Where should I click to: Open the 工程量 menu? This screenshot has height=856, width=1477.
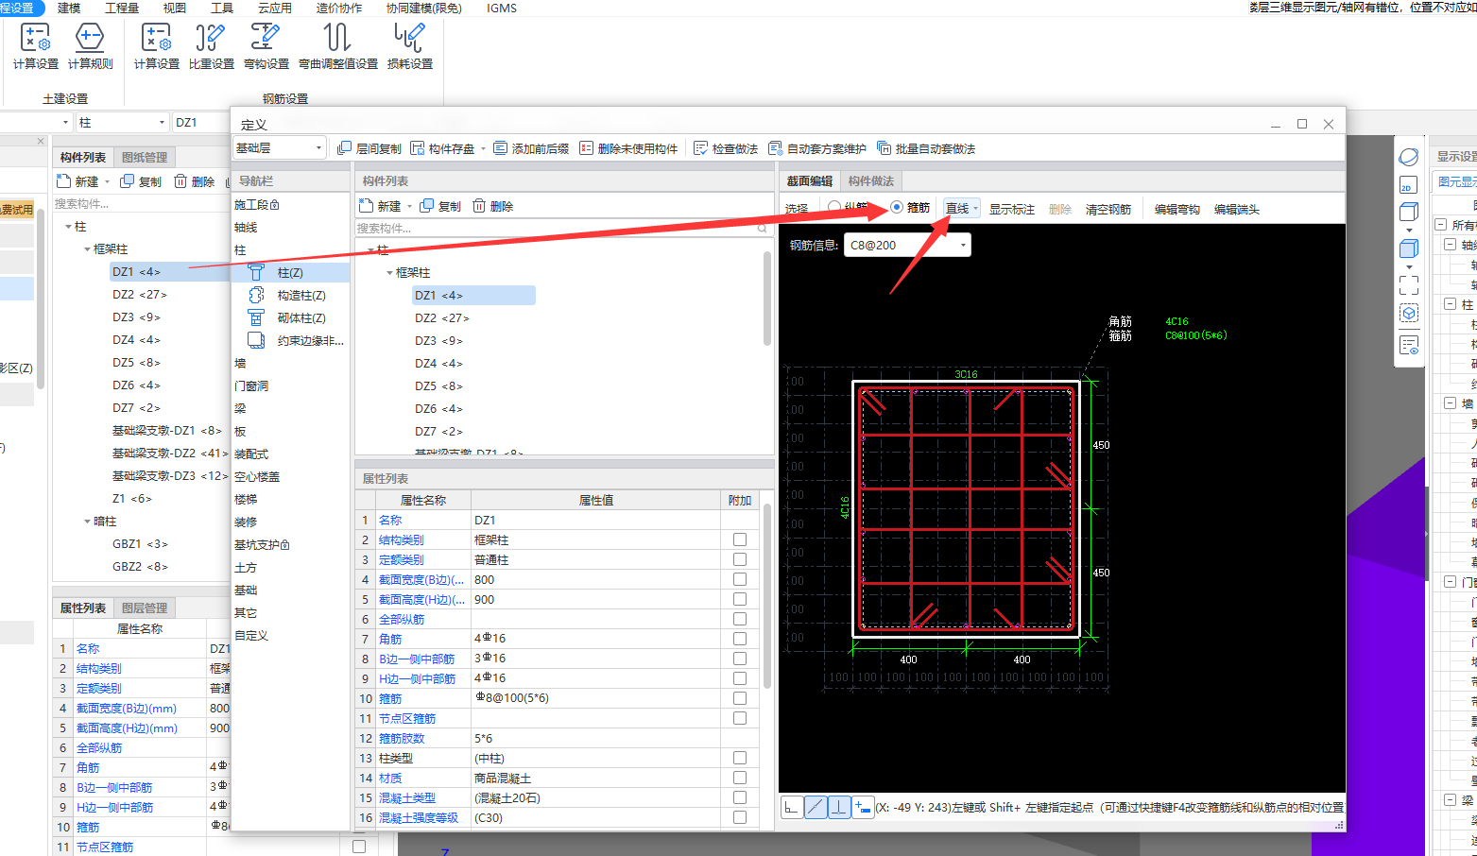tap(122, 8)
